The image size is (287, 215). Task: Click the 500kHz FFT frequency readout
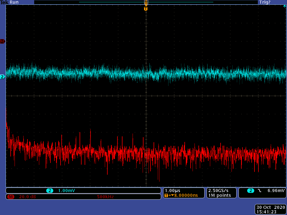point(105,197)
